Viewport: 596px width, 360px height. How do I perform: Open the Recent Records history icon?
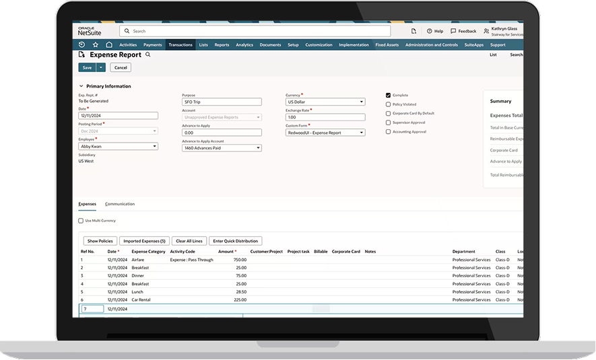click(x=82, y=45)
